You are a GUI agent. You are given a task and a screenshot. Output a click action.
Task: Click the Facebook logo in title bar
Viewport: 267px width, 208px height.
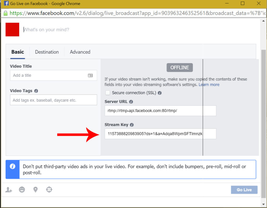pyautogui.click(x=6, y=3)
